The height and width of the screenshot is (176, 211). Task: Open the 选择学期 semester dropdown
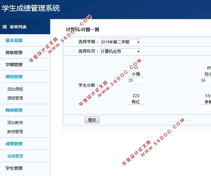point(120,42)
